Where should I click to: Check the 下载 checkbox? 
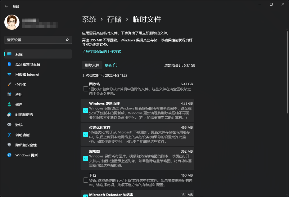coord(86,180)
